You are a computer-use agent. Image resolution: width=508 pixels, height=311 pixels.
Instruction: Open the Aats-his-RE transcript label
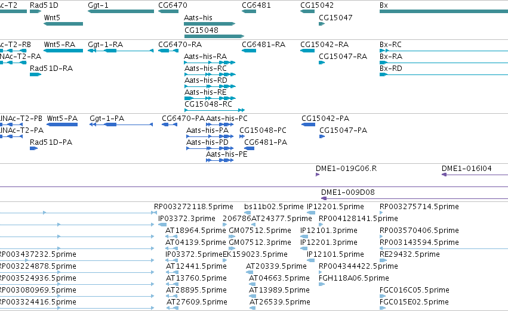(x=205, y=92)
